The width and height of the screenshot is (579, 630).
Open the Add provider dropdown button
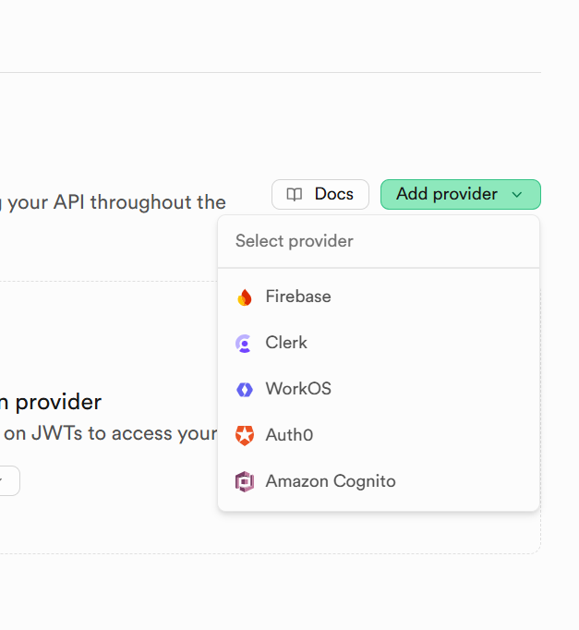(x=460, y=194)
